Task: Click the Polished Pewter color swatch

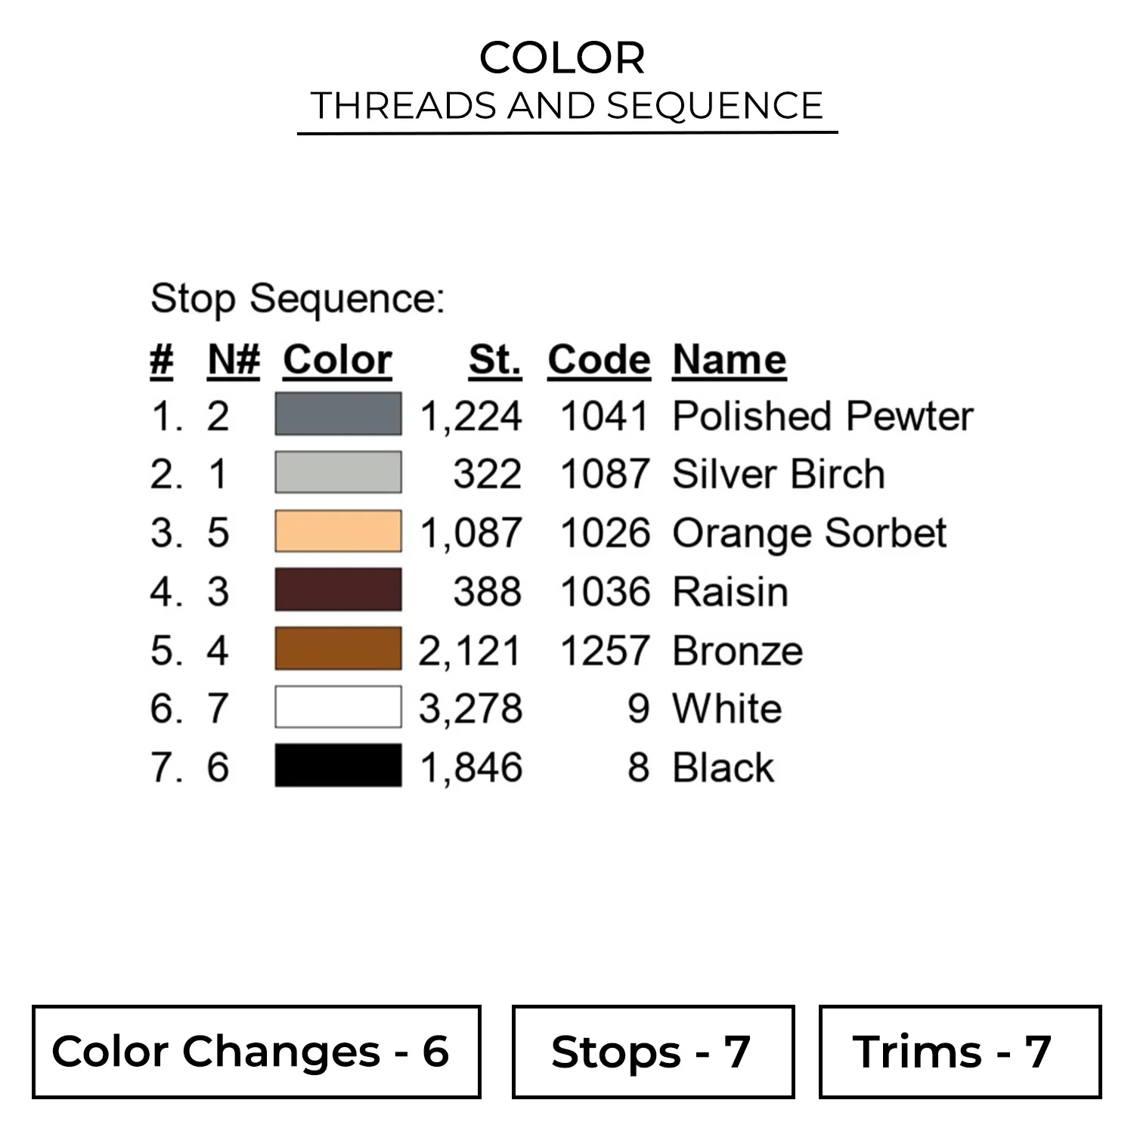Action: (x=338, y=414)
